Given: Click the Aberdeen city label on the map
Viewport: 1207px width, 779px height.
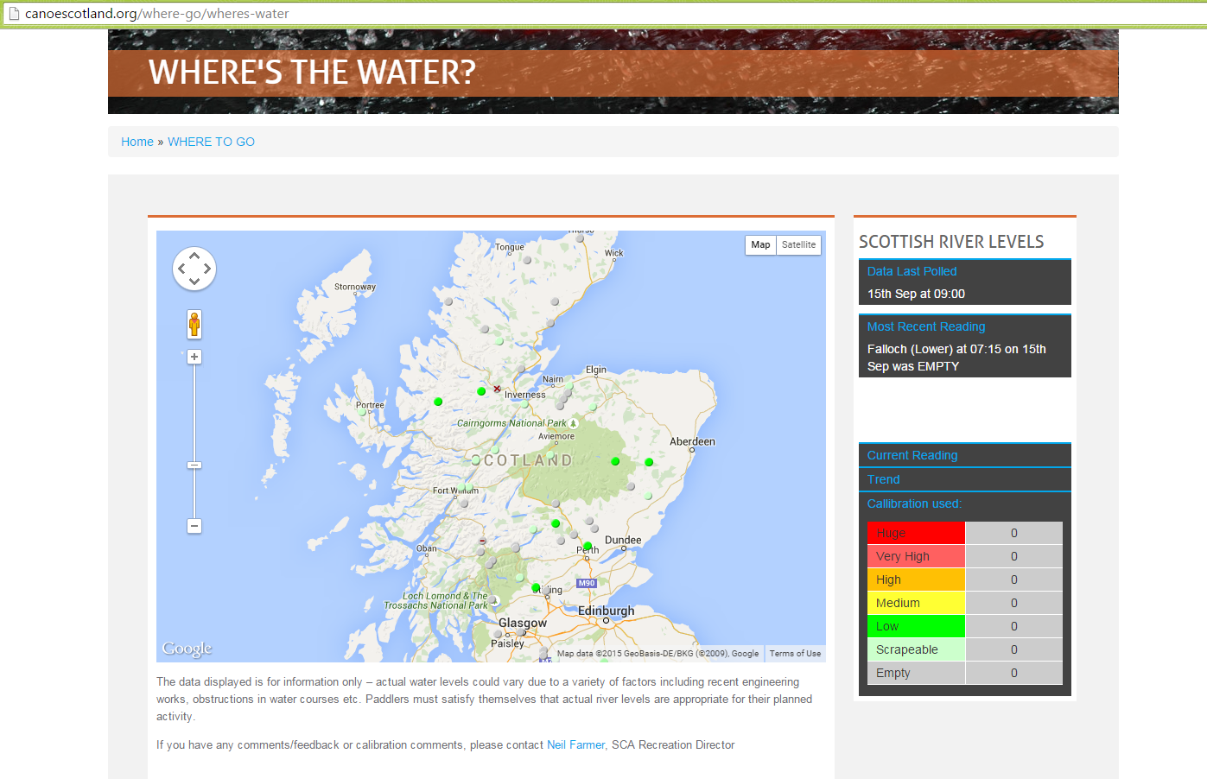Looking at the screenshot, I should tap(692, 441).
